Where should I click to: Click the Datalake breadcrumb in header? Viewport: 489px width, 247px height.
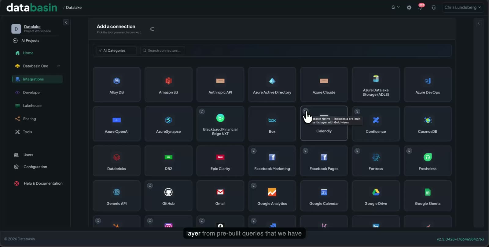click(x=74, y=7)
